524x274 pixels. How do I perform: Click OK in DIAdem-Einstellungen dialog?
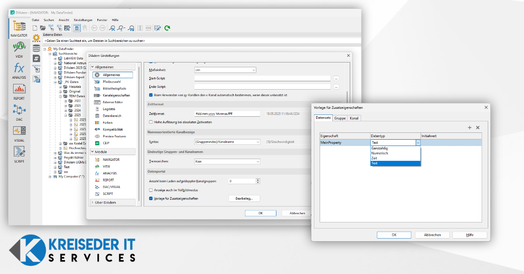pos(261,213)
